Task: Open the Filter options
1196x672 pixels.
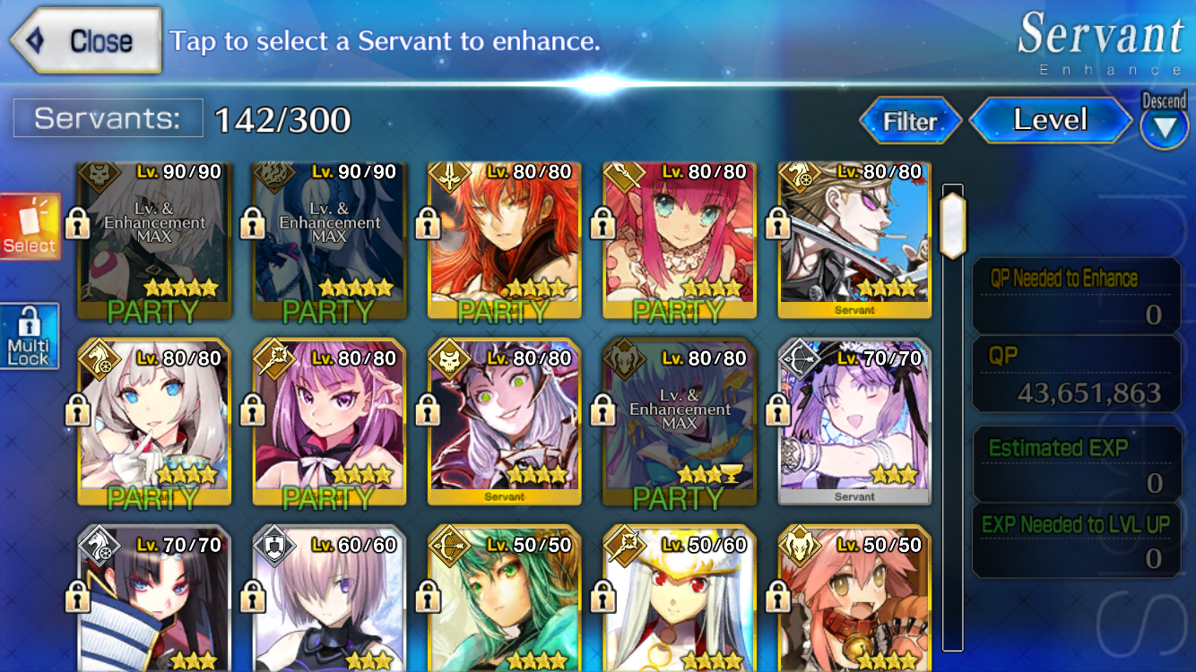Action: (x=910, y=121)
